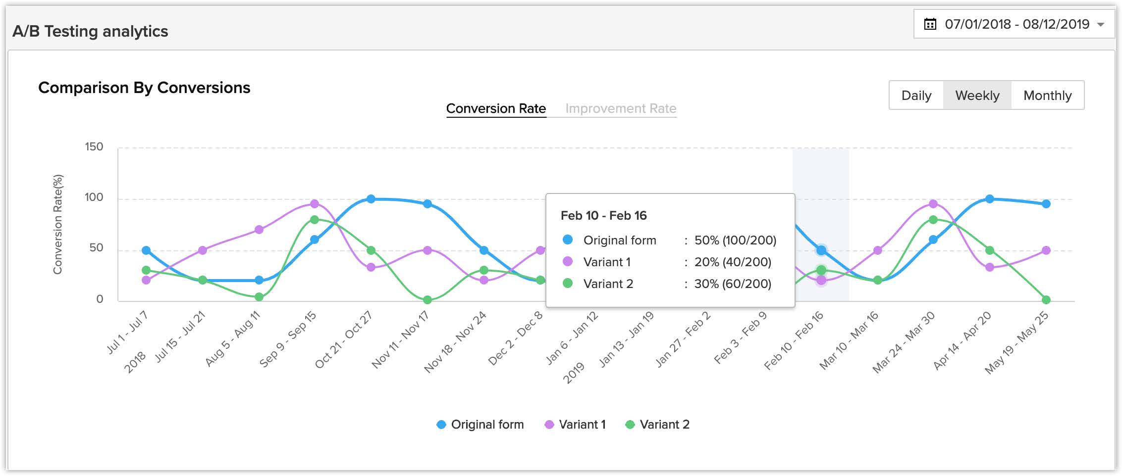Click the blue Original form point at Oct 21 - Oct 27
This screenshot has height=476, width=1122.
click(x=371, y=199)
